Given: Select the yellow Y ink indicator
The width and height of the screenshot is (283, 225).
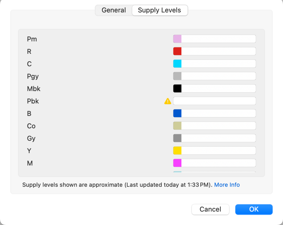Looking at the screenshot, I should click(x=177, y=150).
